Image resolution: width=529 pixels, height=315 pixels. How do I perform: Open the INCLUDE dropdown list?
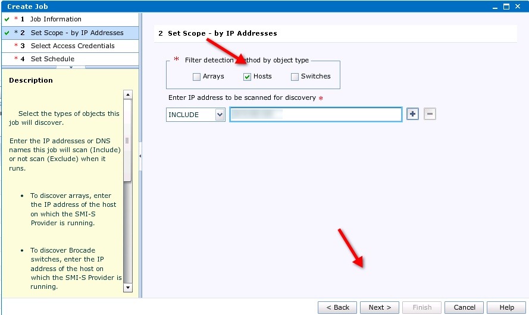(220, 115)
